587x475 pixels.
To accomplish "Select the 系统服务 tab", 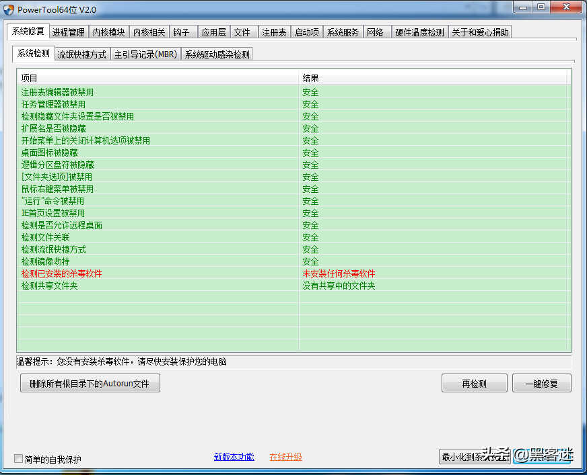I will click(x=343, y=32).
